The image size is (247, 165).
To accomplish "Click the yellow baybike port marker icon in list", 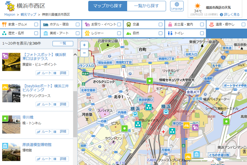I will pos(5,87).
